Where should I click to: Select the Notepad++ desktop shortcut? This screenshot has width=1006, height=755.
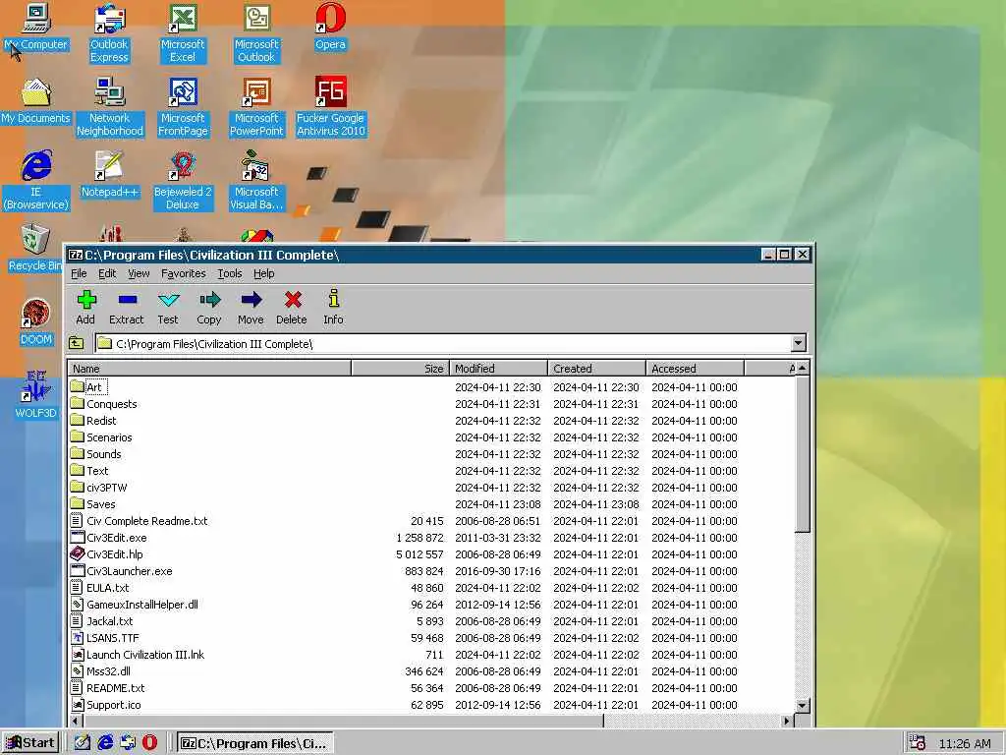(x=110, y=175)
